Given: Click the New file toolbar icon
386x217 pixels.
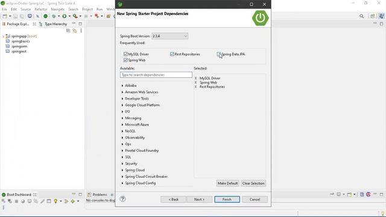Looking at the screenshot, I should click(5, 16).
